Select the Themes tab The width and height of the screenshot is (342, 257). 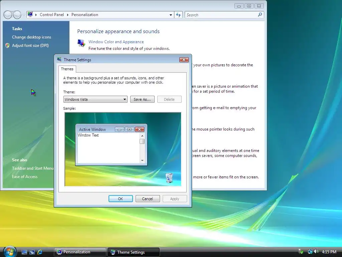tap(67, 69)
